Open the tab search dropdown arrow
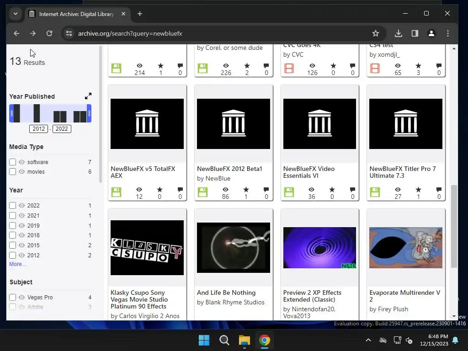Screen dimensions: 468x351 click(16, 14)
